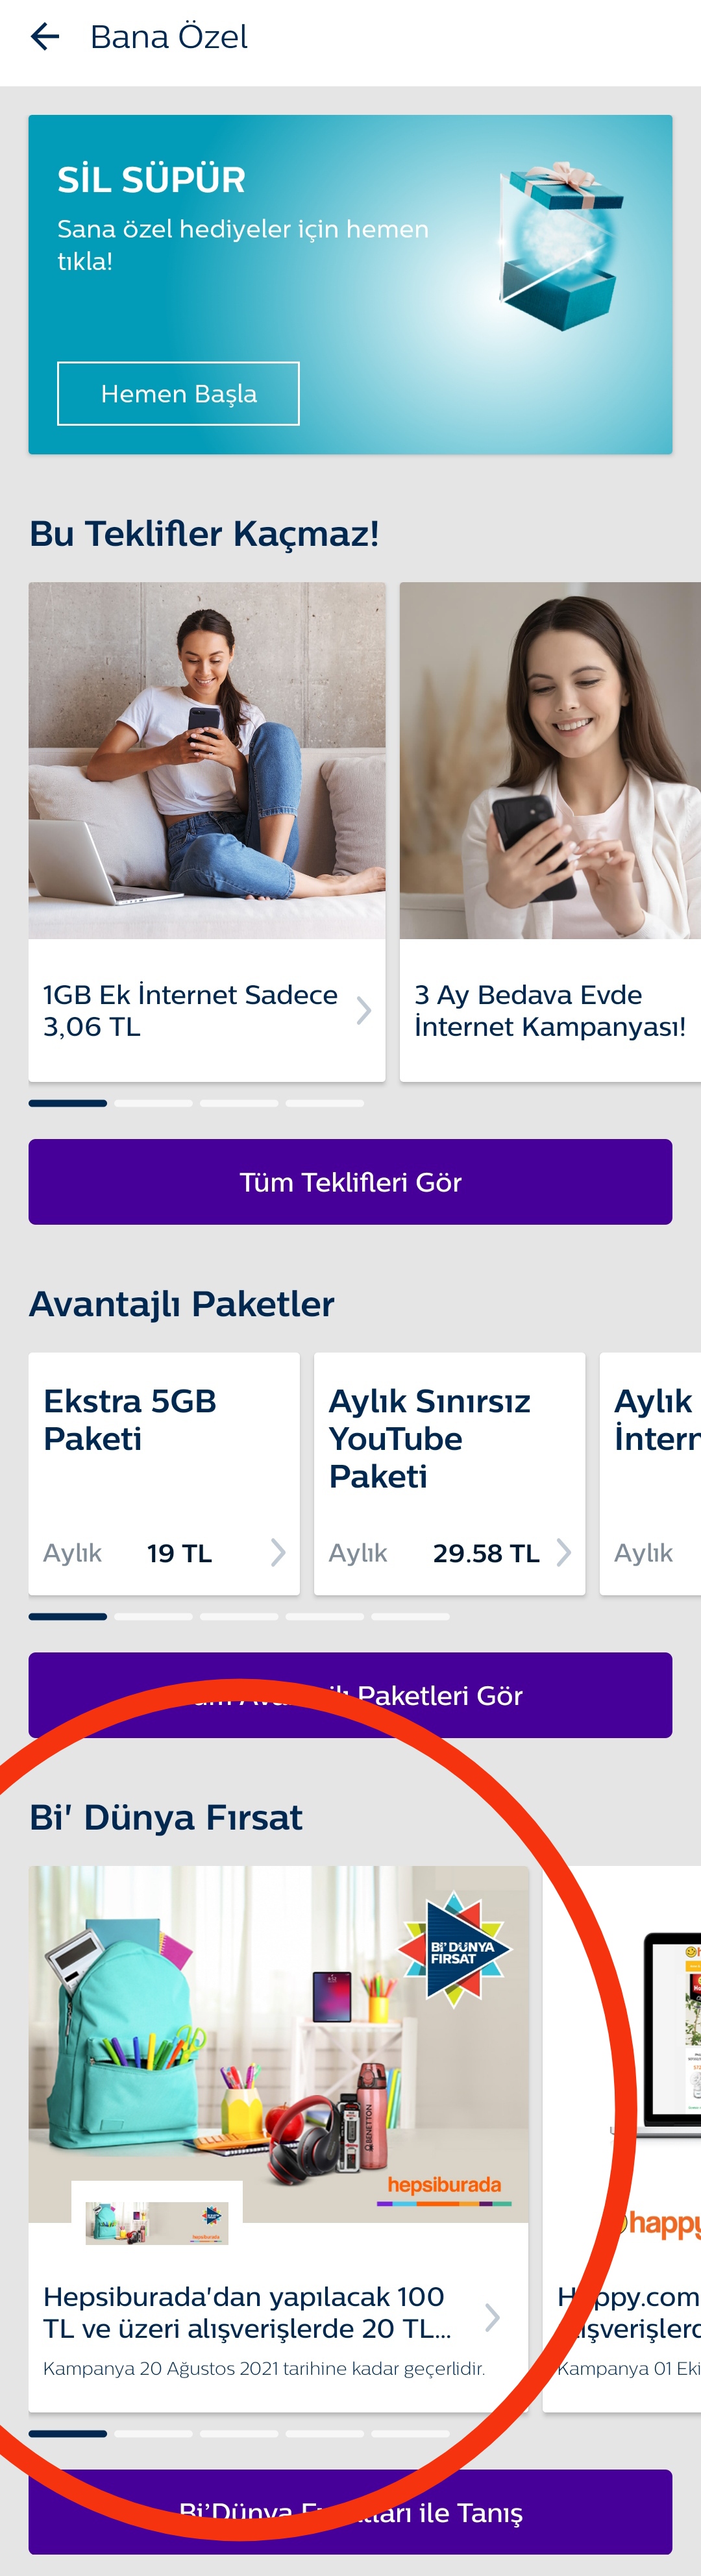Select the third packages carousel page indicator
The image size is (701, 2576).
(x=239, y=1616)
